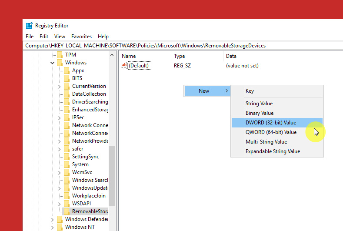Click the IPSec folder icon

tap(67, 117)
